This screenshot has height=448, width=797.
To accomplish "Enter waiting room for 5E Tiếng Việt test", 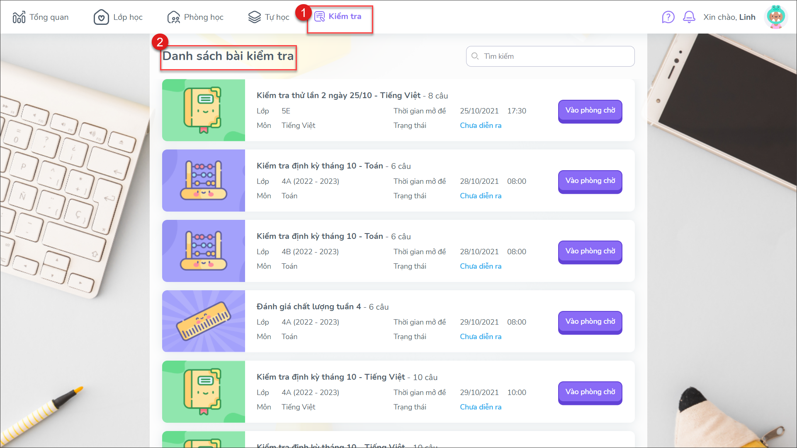I will tap(590, 111).
